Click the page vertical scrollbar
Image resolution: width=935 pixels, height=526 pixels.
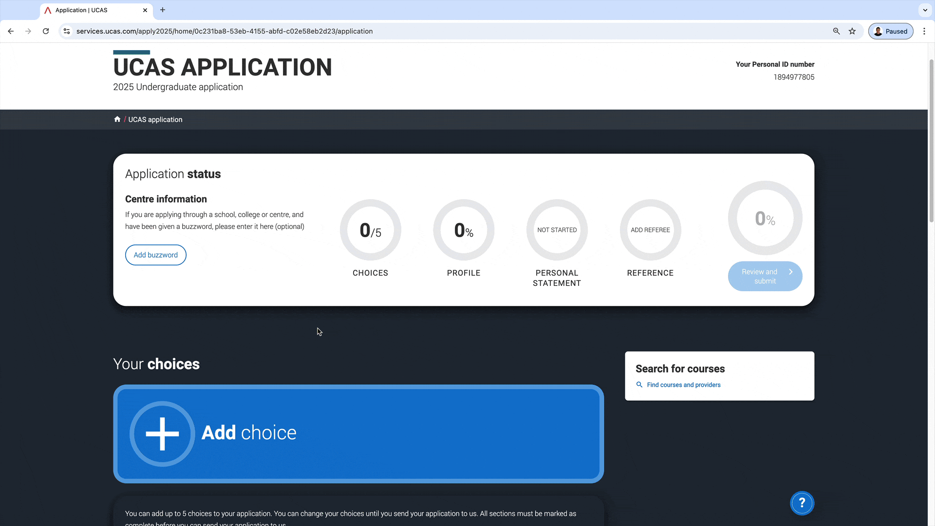pyautogui.click(x=931, y=141)
